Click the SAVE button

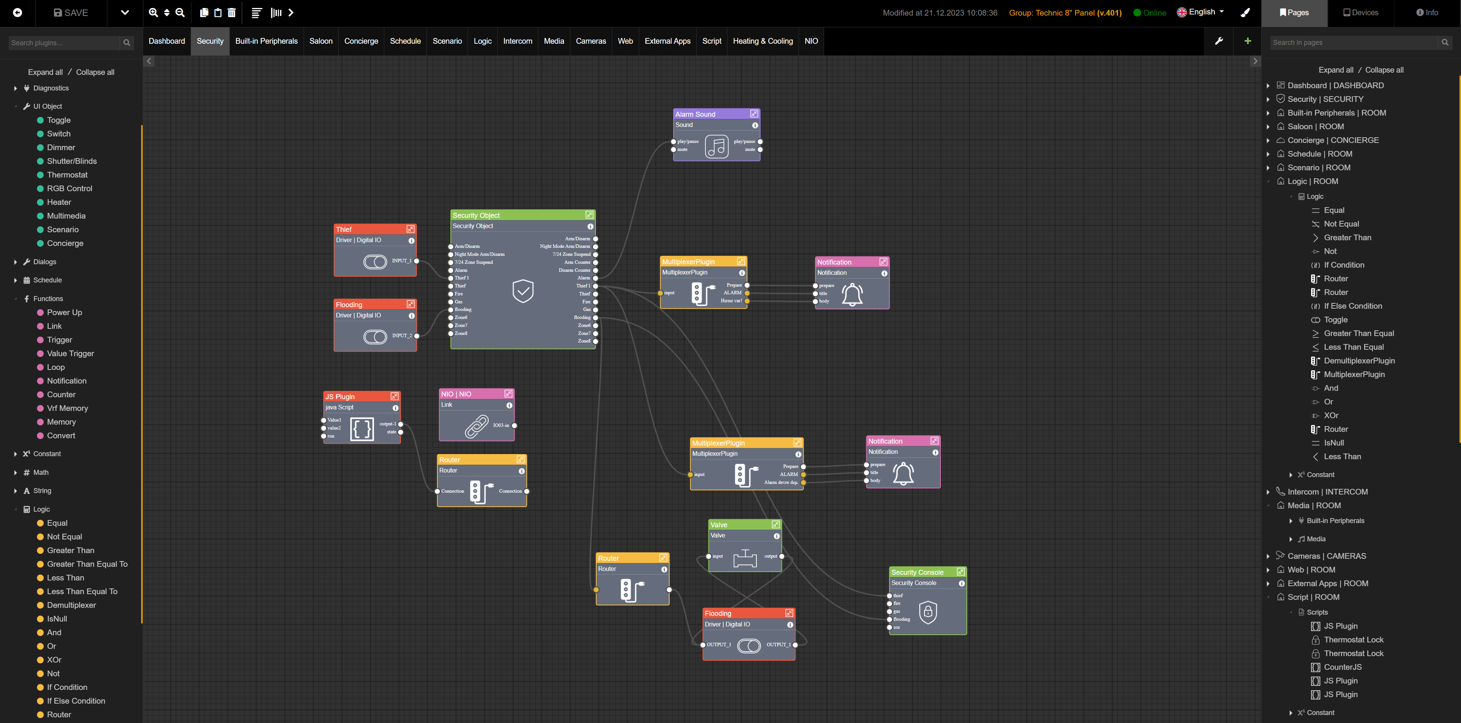click(x=71, y=13)
